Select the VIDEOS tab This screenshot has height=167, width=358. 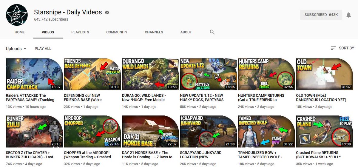(48, 32)
